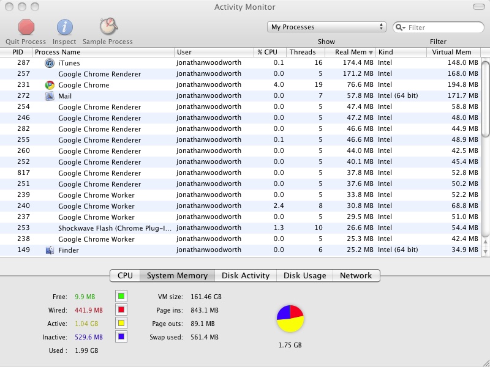The width and height of the screenshot is (490, 367).
Task: Click the 4.0 CPU value for Chrome
Action: (279, 84)
